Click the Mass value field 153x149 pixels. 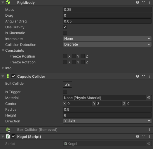[107, 10]
